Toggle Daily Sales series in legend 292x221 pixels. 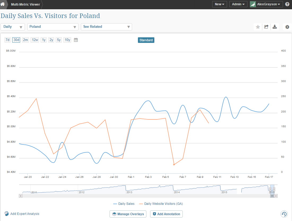(124, 204)
